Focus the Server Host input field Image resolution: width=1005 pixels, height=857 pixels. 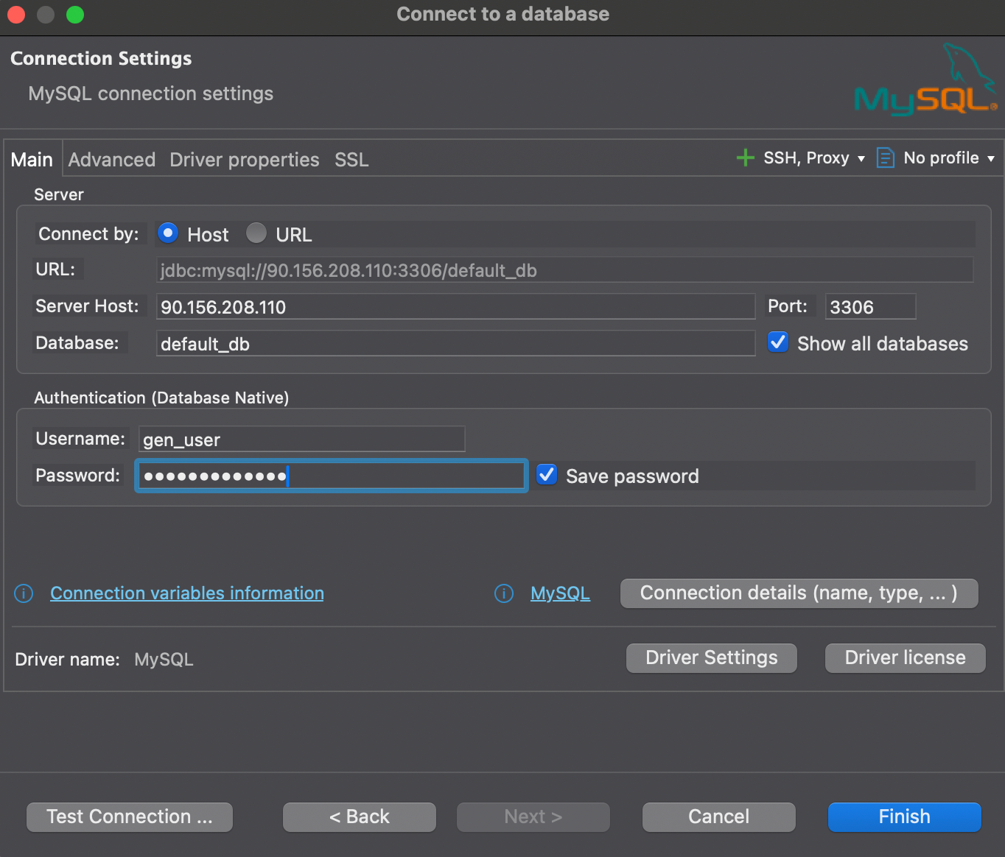tap(455, 307)
